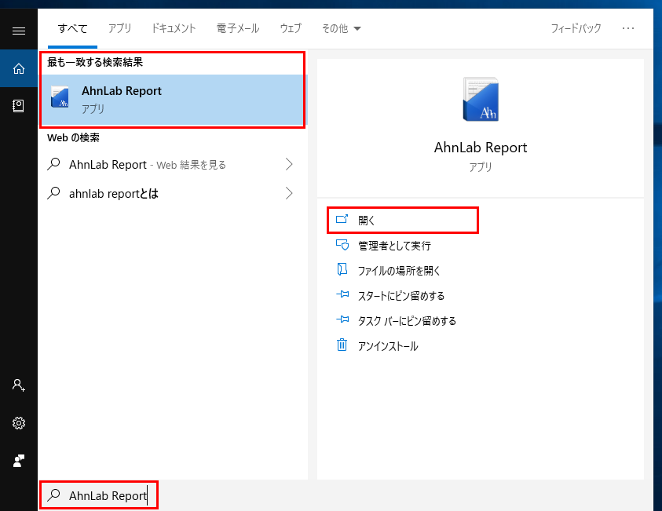662x511 pixels.
Task: Expand arrow for ahnlab reportとは suggestion
Action: [289, 193]
